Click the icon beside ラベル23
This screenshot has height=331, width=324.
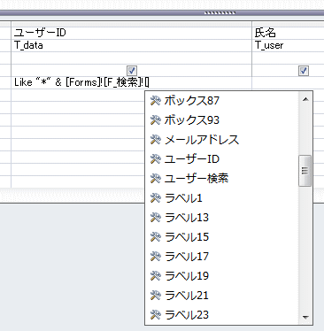(155, 315)
